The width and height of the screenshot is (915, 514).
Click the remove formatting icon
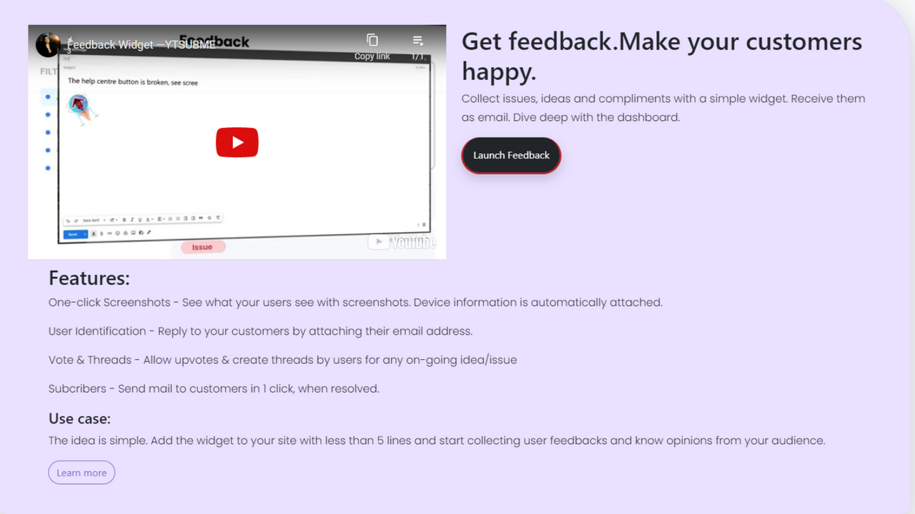(217, 218)
